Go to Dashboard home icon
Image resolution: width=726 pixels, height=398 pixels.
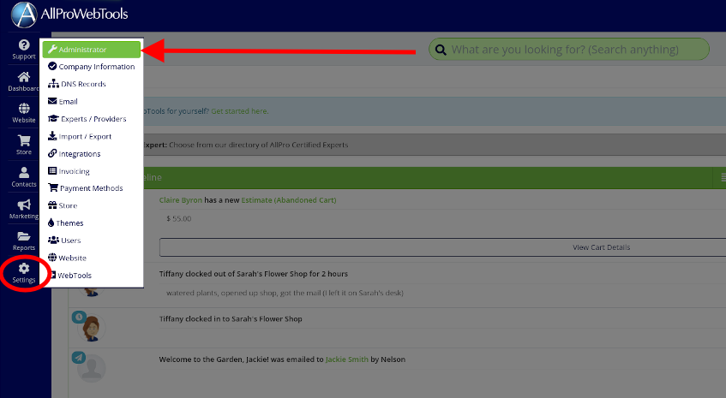pyautogui.click(x=24, y=77)
